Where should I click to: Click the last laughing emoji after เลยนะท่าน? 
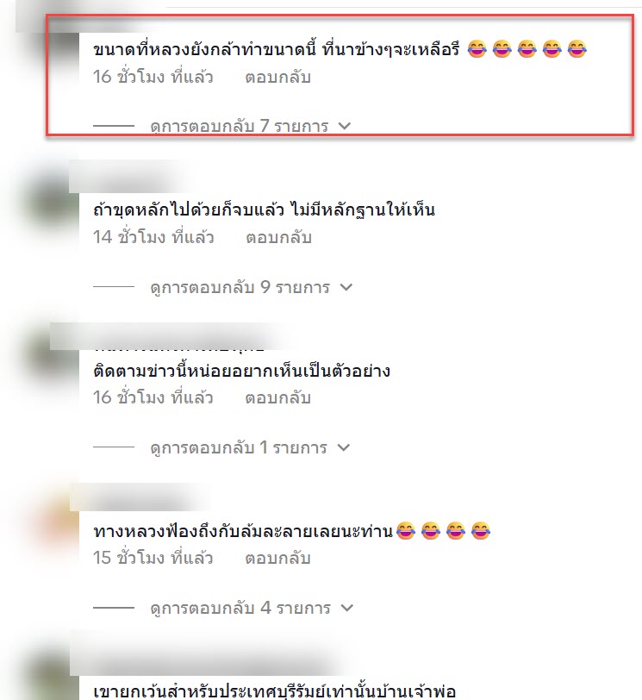click(481, 531)
